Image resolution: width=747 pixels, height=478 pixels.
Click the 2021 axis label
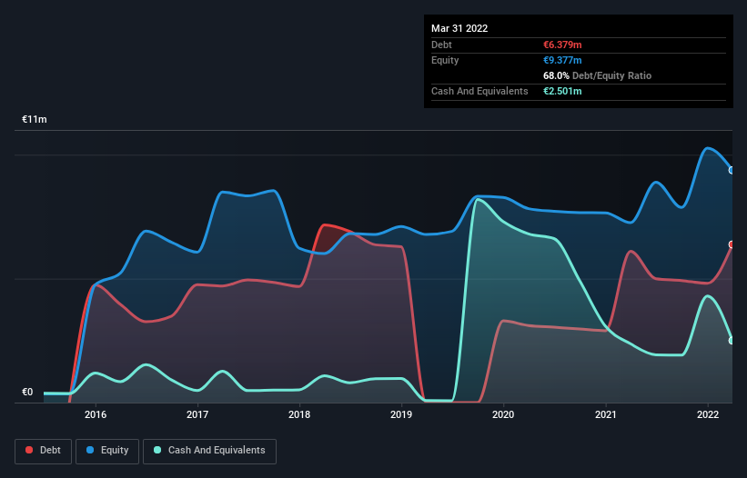605,414
